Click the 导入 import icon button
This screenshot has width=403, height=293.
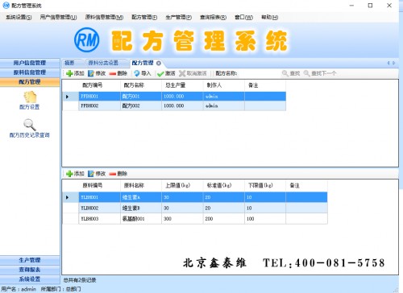[143, 73]
